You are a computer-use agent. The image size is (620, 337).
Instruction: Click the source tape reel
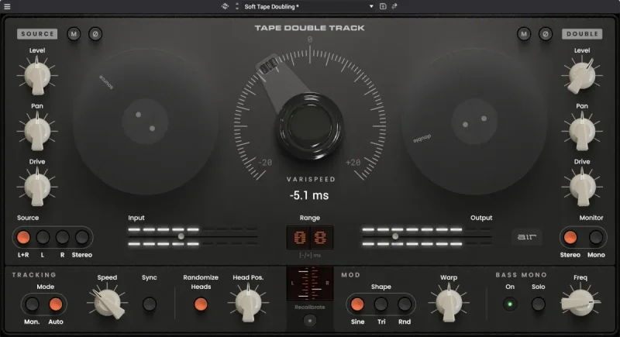146,122
